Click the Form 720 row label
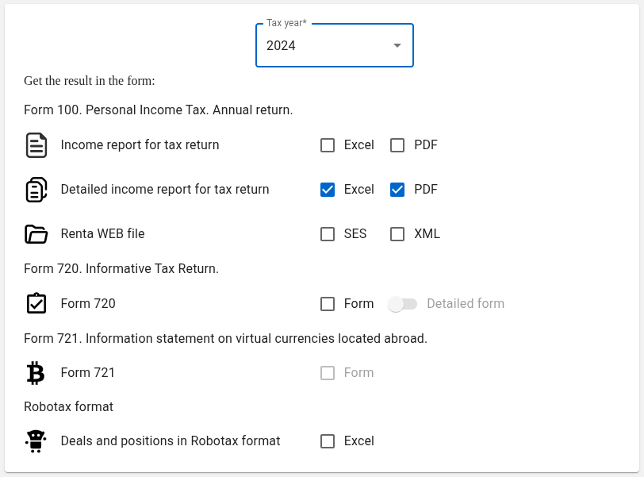 point(86,304)
